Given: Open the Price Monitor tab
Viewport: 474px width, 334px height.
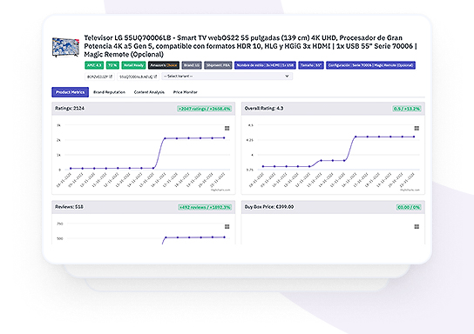Looking at the screenshot, I should click(185, 92).
